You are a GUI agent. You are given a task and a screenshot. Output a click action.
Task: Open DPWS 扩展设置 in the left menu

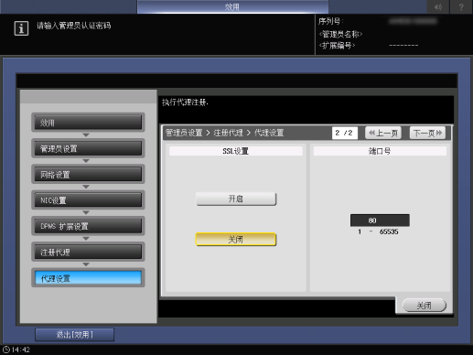pos(88,226)
